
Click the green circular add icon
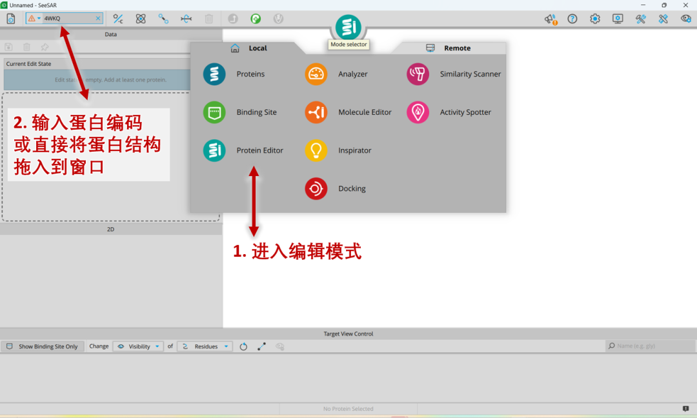click(x=256, y=19)
